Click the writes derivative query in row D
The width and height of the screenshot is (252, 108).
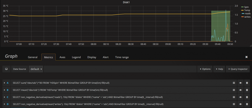88,104
